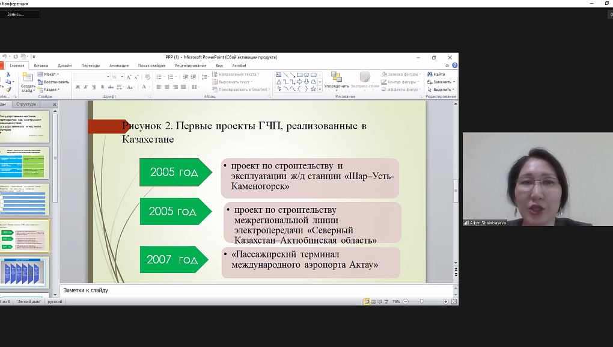Select the Left Brace shape
Screen dimensions: 613x347
pyautogui.click(x=299, y=89)
